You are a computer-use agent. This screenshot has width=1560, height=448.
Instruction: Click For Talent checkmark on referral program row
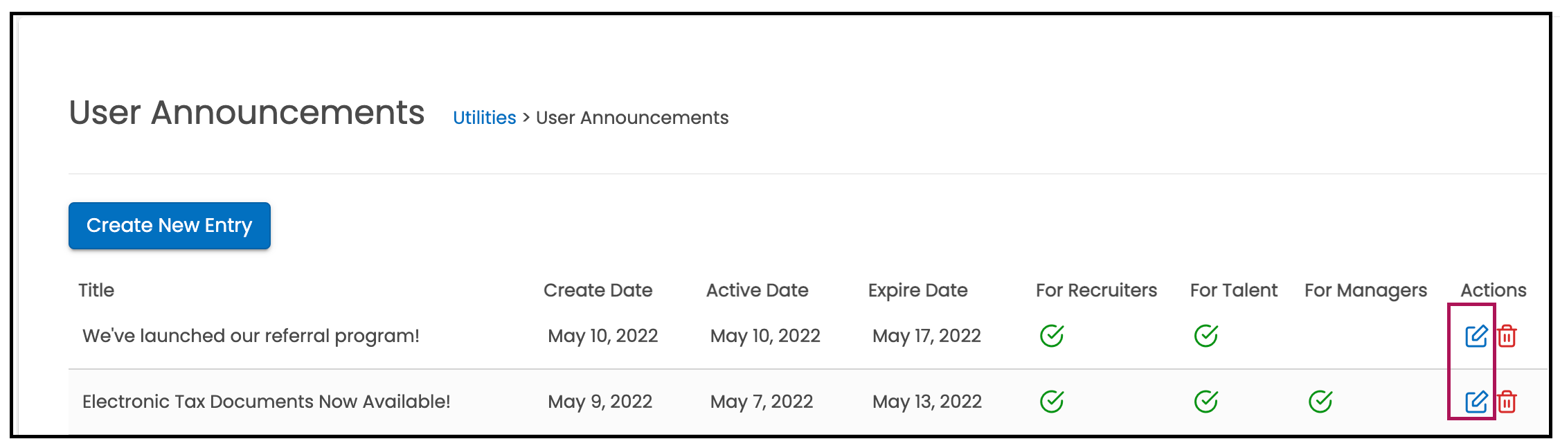1205,336
